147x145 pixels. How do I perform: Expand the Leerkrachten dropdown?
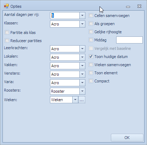coord(82,49)
